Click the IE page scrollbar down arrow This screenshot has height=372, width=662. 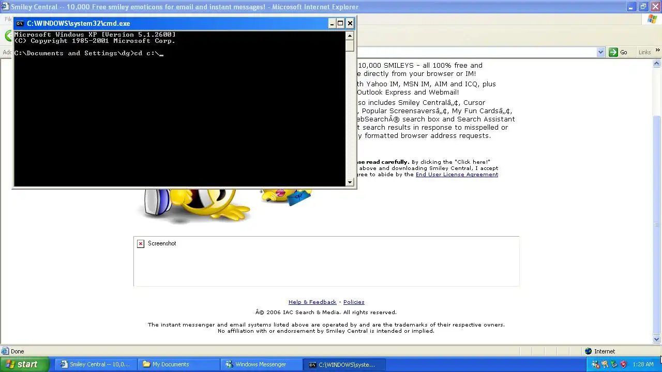pos(657,339)
